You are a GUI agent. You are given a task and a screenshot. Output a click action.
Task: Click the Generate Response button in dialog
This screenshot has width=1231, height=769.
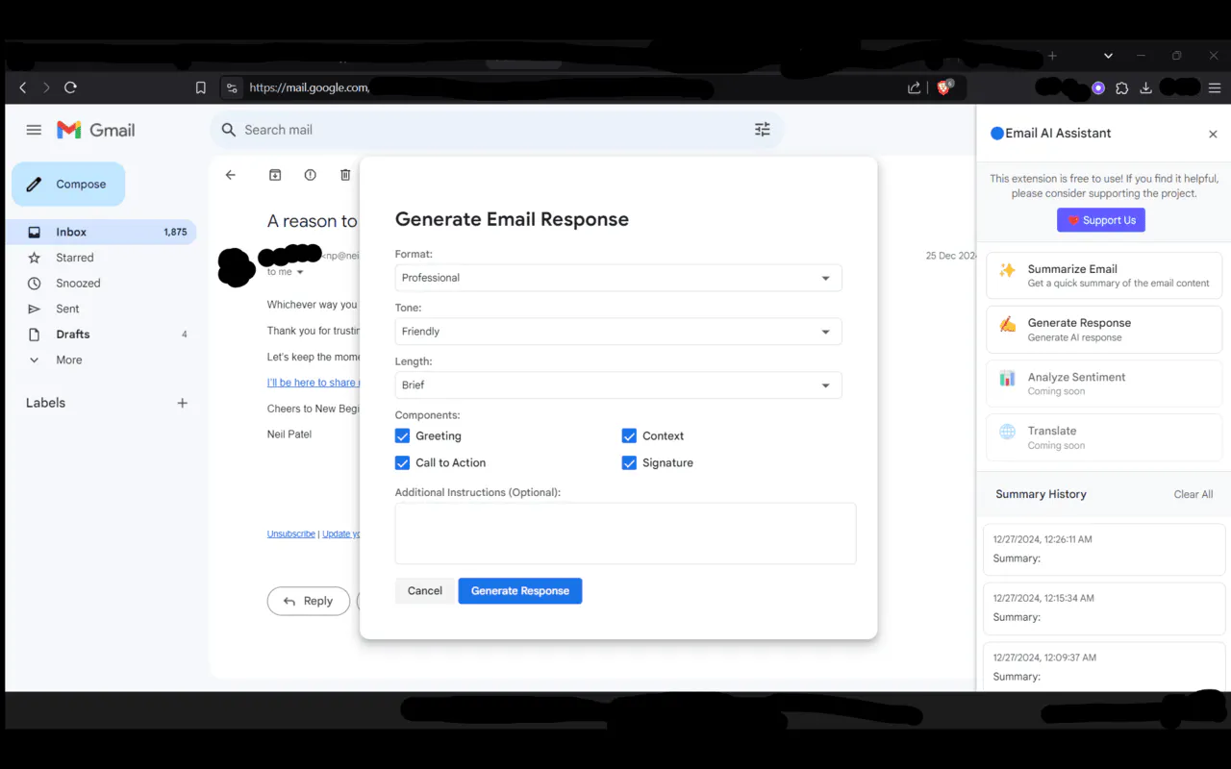coord(520,591)
